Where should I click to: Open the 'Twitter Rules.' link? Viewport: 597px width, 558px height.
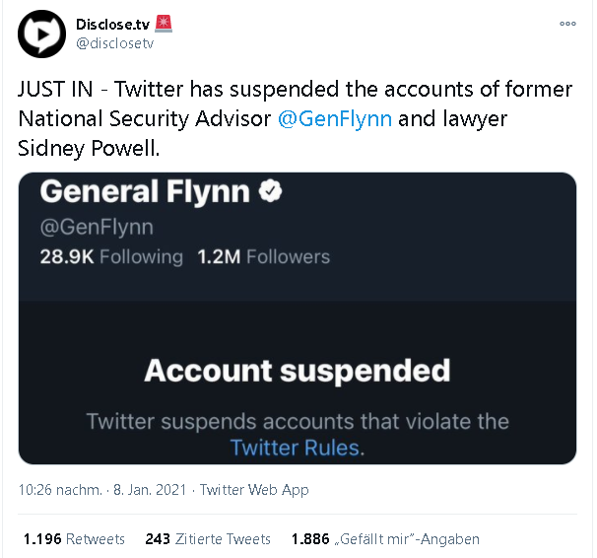[x=297, y=448]
